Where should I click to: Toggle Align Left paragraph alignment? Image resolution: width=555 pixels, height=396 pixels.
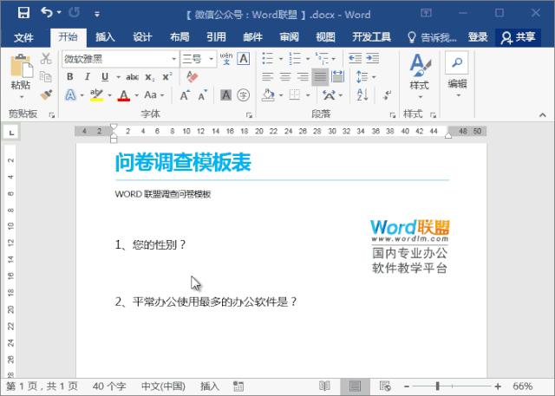[x=268, y=76]
